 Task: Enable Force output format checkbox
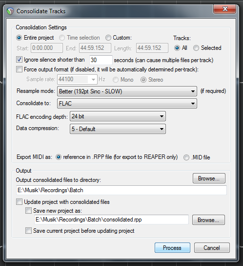pyautogui.click(x=19, y=69)
